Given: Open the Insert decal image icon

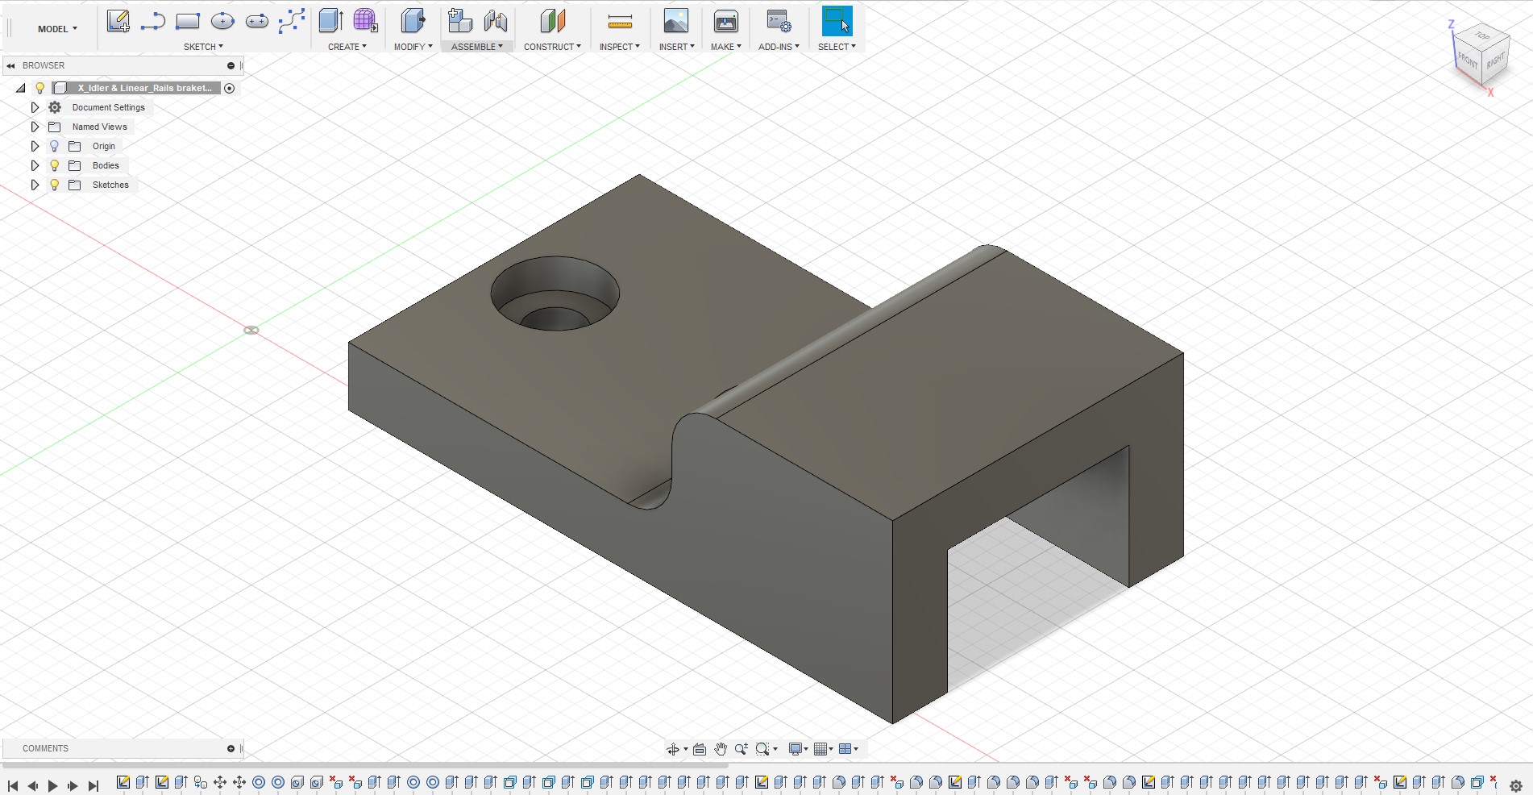Looking at the screenshot, I should click(x=675, y=22).
